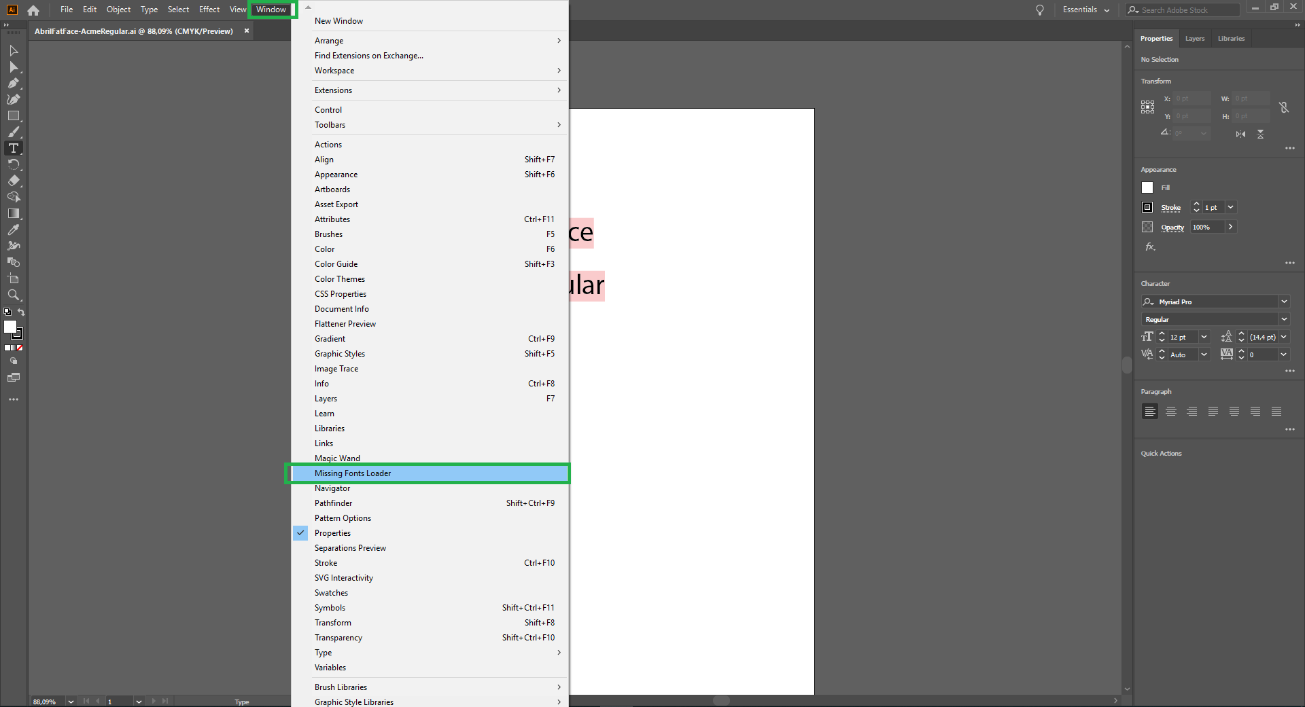Select the Direct Selection tool
Image resolution: width=1305 pixels, height=707 pixels.
click(14, 67)
